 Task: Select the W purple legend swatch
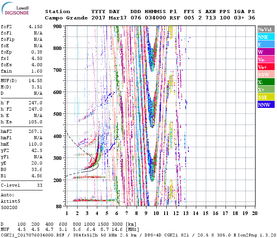(266, 52)
